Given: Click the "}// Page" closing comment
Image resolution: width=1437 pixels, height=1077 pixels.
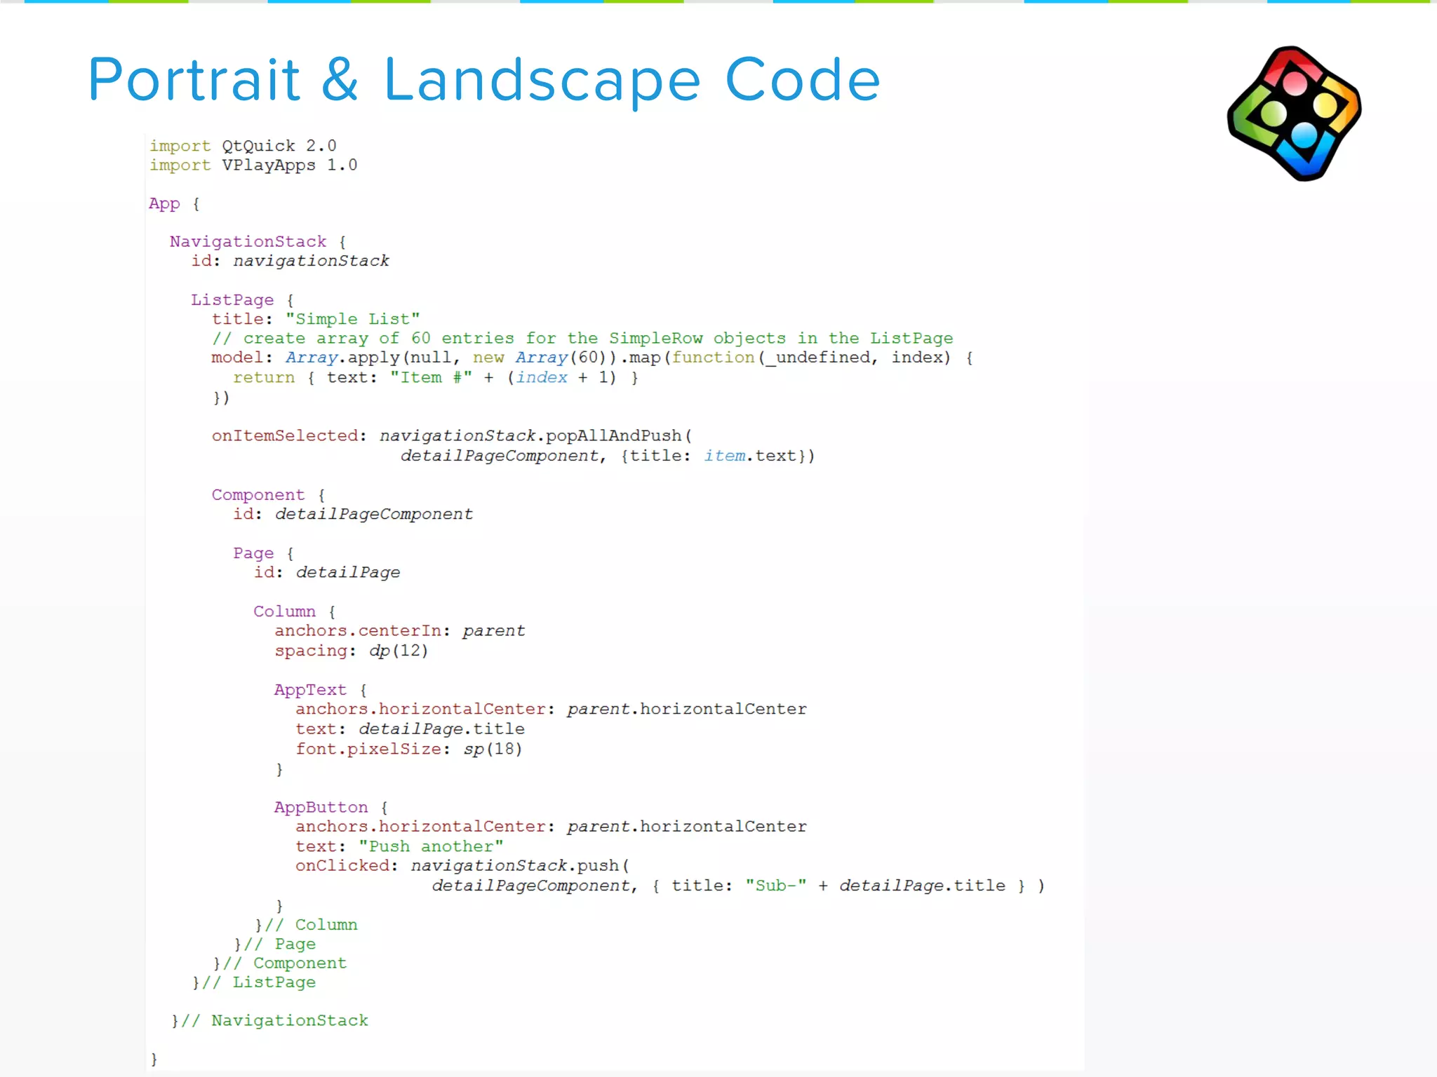Looking at the screenshot, I should click(x=274, y=944).
